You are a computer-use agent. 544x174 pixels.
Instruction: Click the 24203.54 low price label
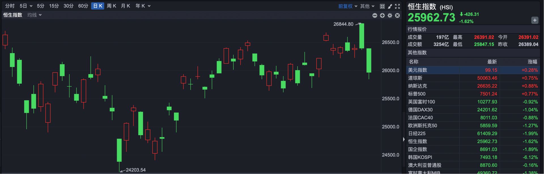pyautogui.click(x=136, y=170)
